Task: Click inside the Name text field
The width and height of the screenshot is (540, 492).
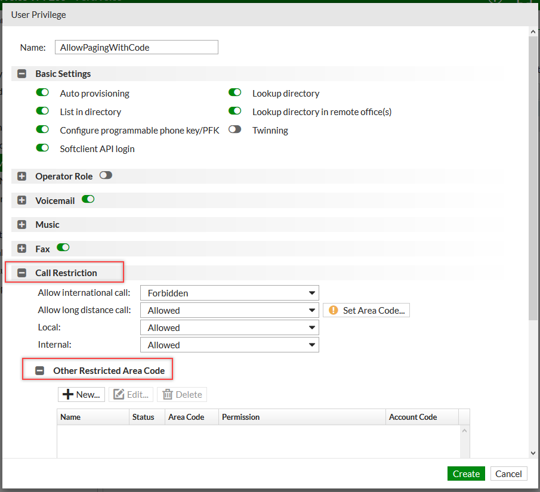Action: (136, 47)
